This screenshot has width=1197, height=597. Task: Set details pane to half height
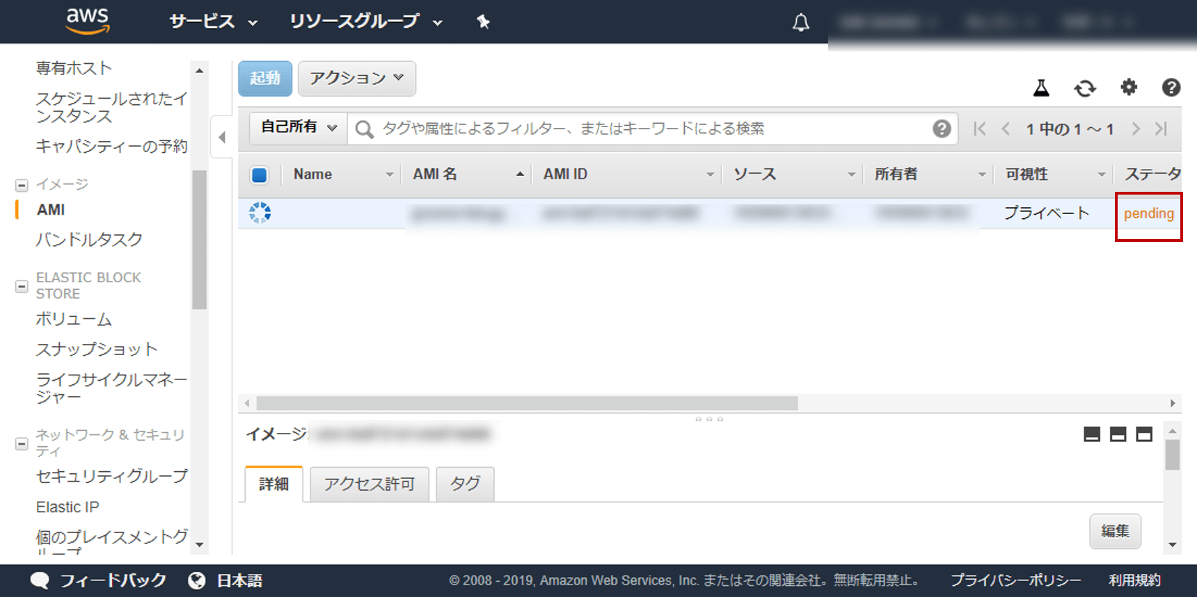(x=1118, y=434)
